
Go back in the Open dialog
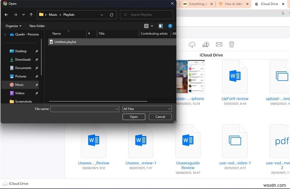click(x=6, y=14)
